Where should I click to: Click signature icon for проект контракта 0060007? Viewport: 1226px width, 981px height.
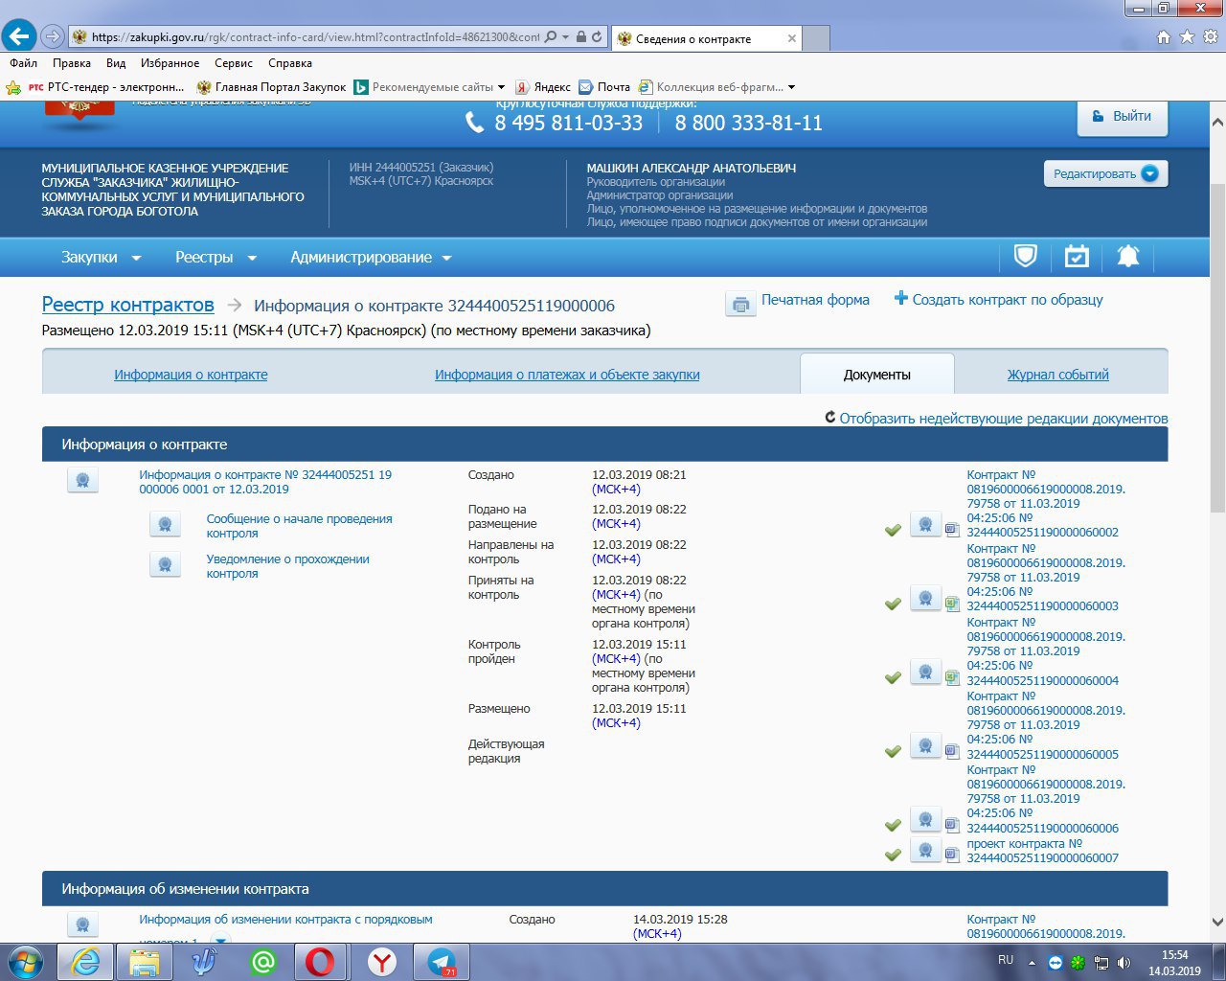coord(925,850)
